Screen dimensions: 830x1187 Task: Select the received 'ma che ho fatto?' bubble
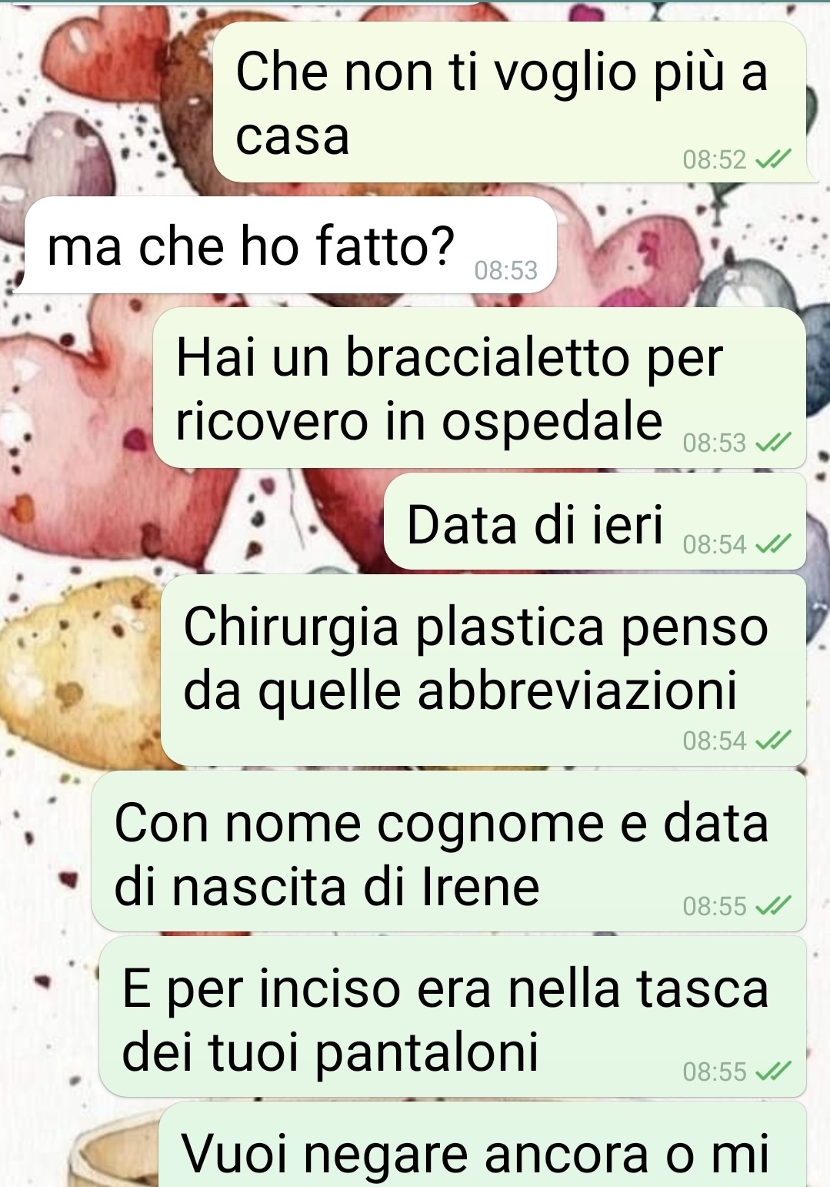pyautogui.click(x=290, y=245)
